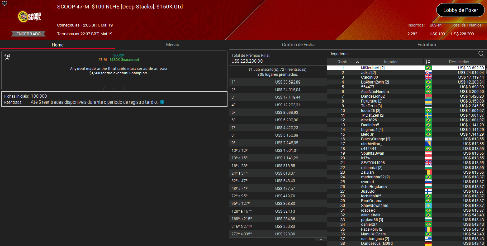Click result US$ 24.016,04 in player list

[471, 73]
